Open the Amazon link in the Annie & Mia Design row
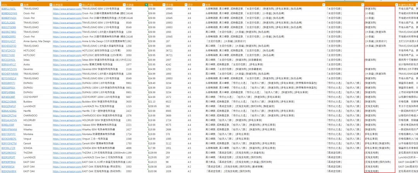This screenshot has width=418, height=173. point(67,41)
